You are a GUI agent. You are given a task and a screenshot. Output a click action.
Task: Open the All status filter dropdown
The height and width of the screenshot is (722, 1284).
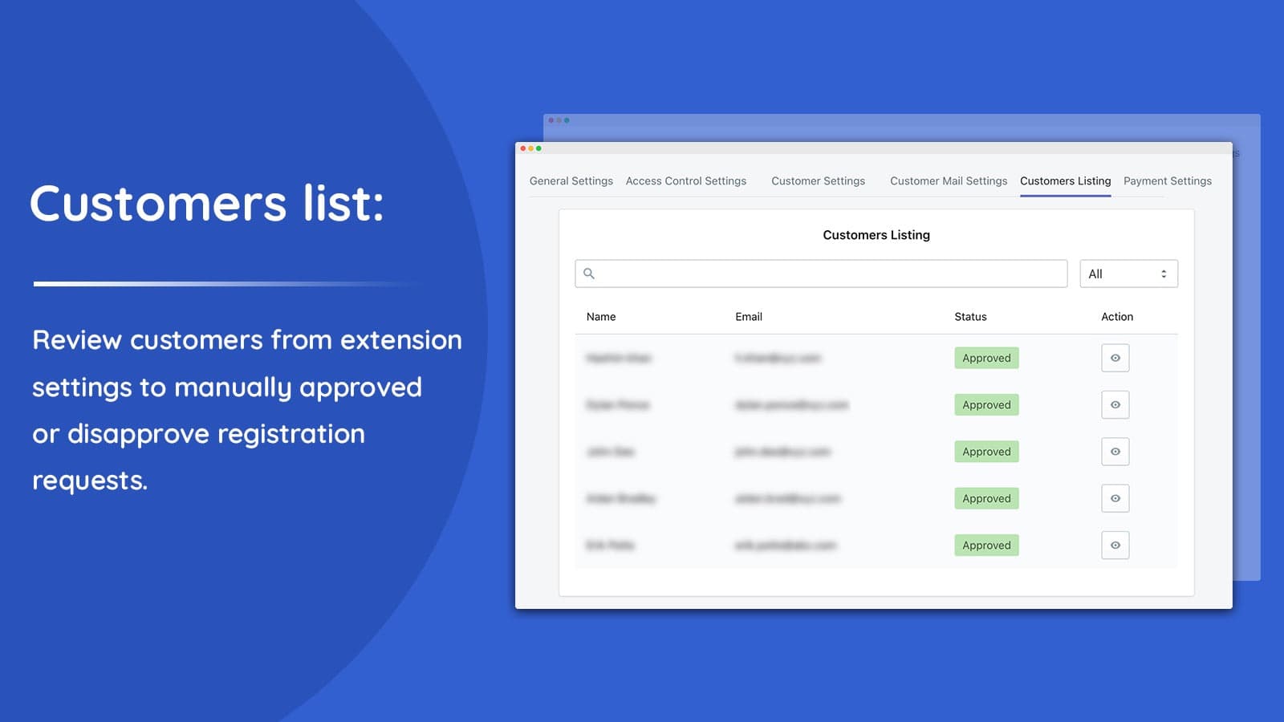(1128, 274)
